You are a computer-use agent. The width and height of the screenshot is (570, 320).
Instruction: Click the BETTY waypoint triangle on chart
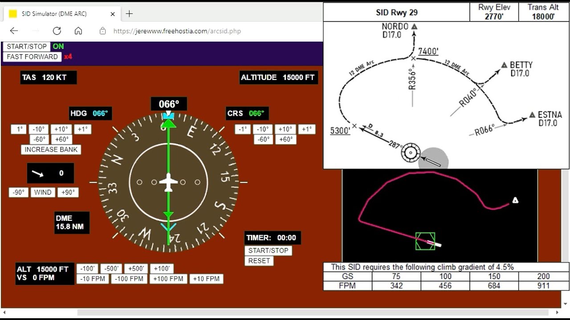pos(504,65)
